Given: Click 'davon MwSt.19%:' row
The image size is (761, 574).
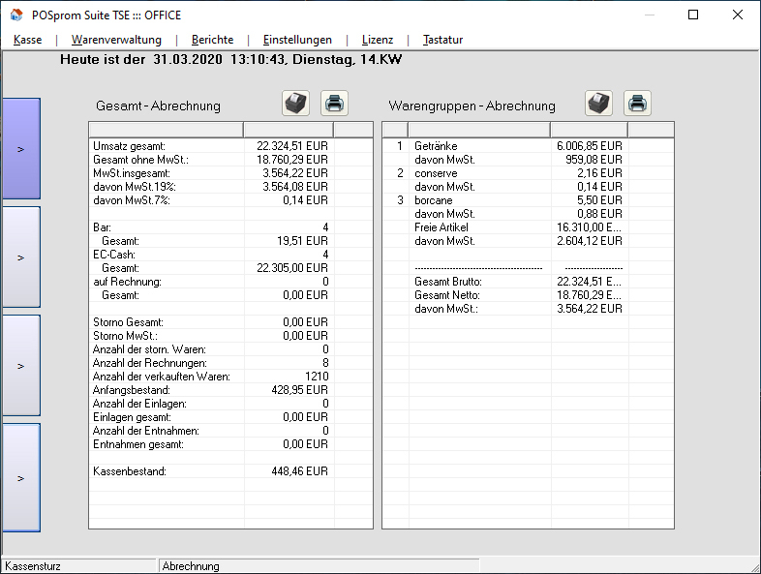Looking at the screenshot, I should point(231,187).
